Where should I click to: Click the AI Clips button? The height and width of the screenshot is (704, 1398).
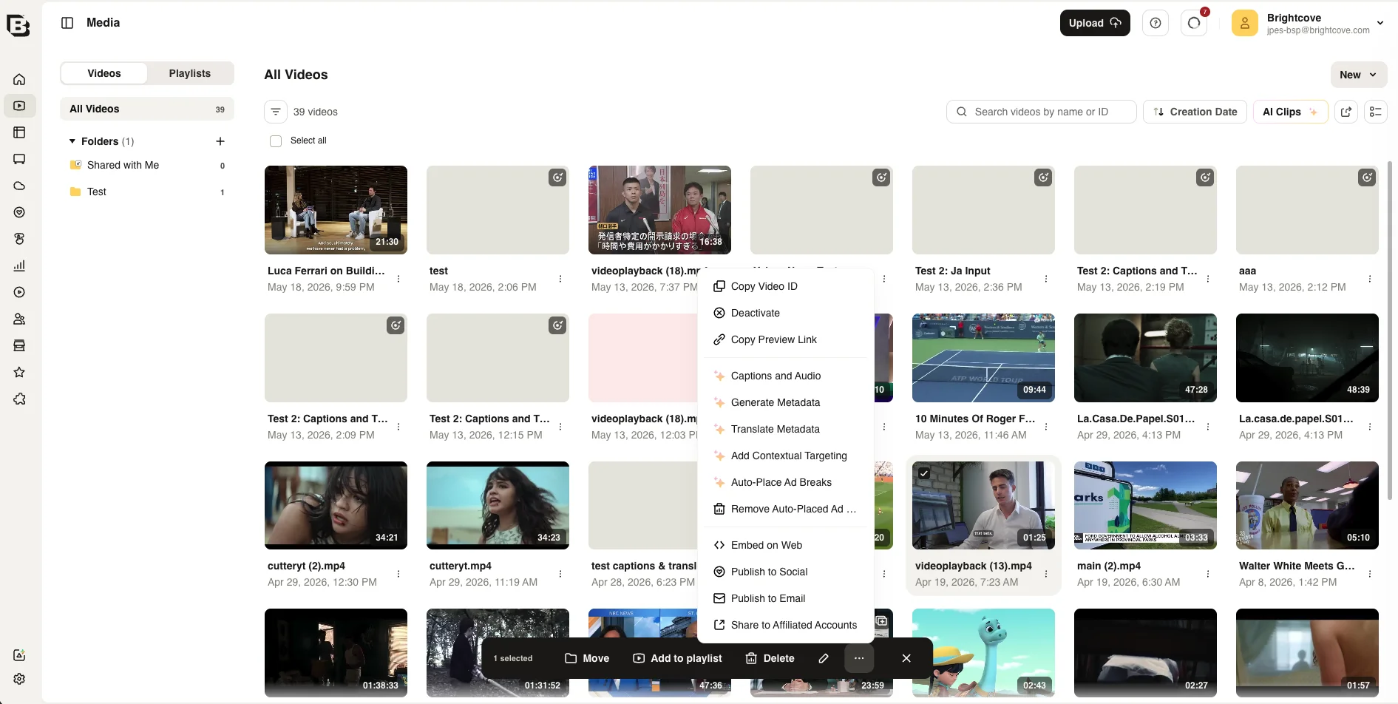1290,112
